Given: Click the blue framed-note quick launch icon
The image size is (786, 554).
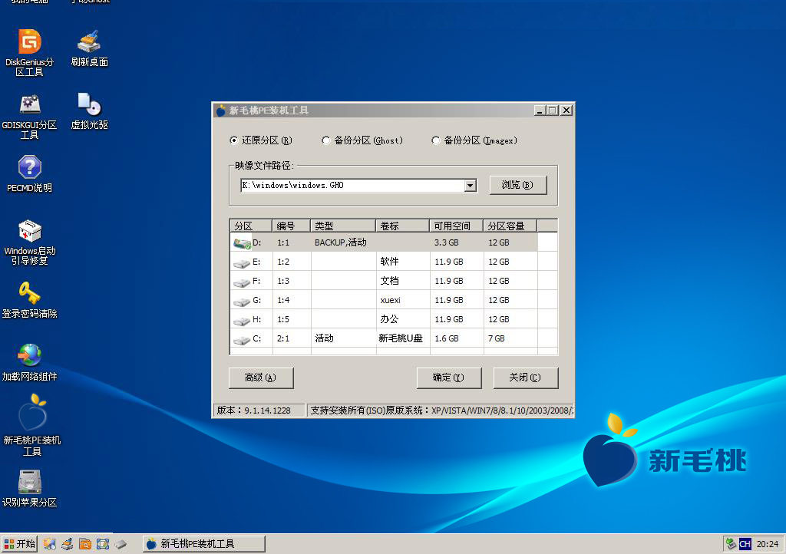Looking at the screenshot, I should pos(103,543).
